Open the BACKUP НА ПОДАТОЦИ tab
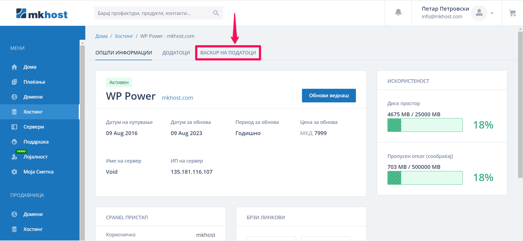Image resolution: width=523 pixels, height=241 pixels. pyautogui.click(x=228, y=53)
